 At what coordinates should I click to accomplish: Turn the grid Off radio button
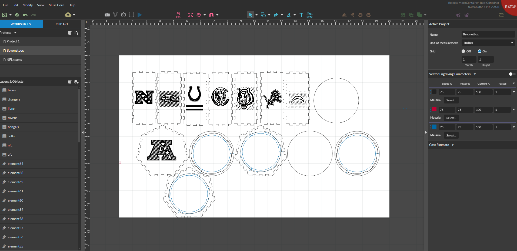click(463, 51)
